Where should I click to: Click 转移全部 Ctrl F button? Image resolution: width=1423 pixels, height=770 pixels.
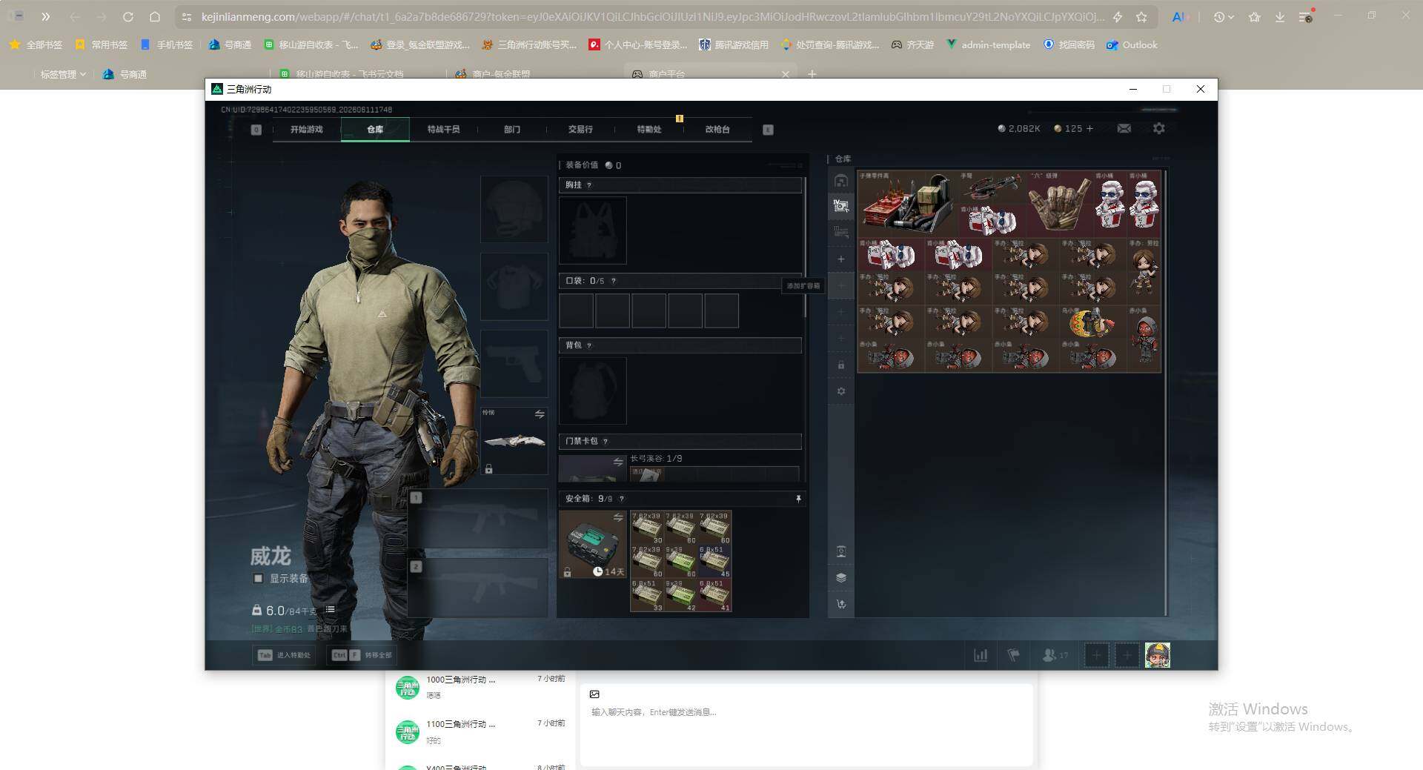[x=363, y=655]
